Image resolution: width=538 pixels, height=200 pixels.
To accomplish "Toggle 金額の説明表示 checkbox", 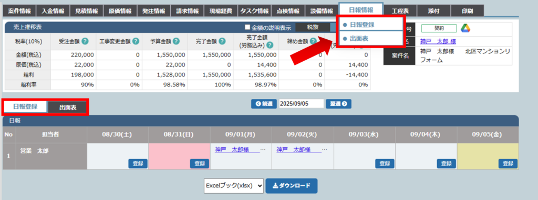I will (x=247, y=27).
